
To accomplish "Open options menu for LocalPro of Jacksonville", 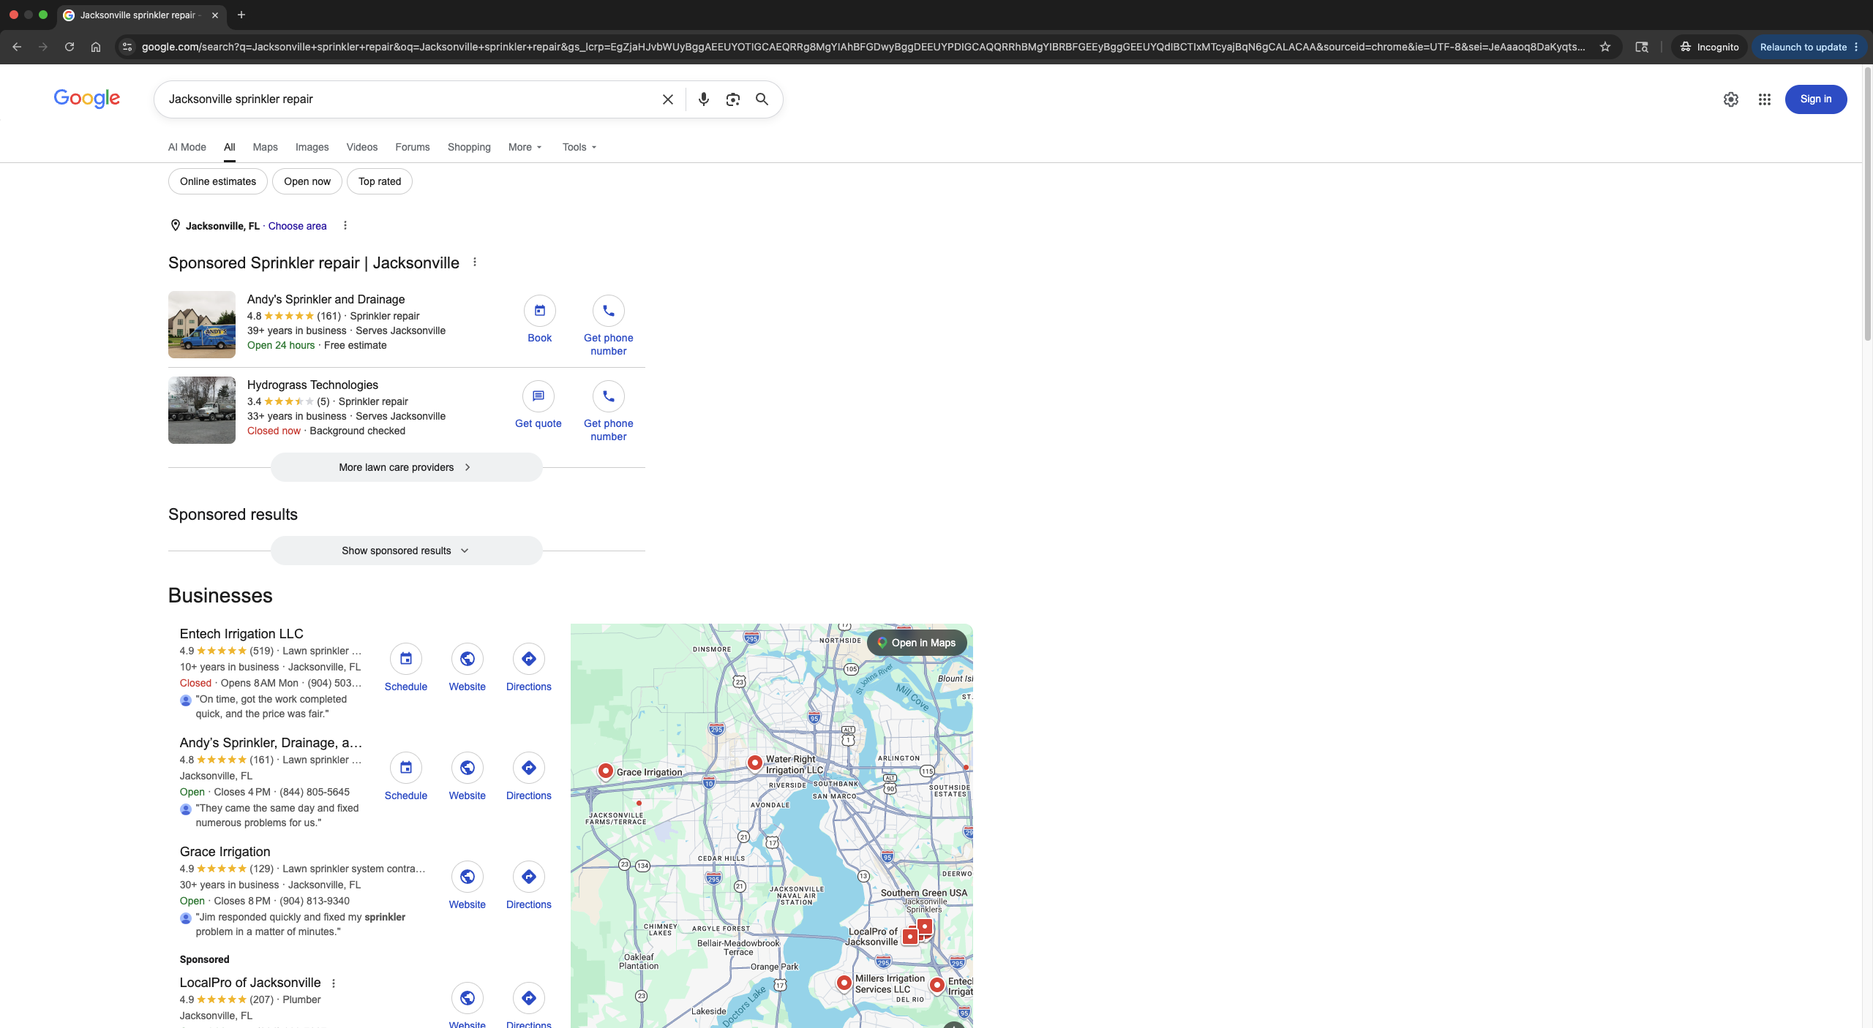I will [334, 983].
